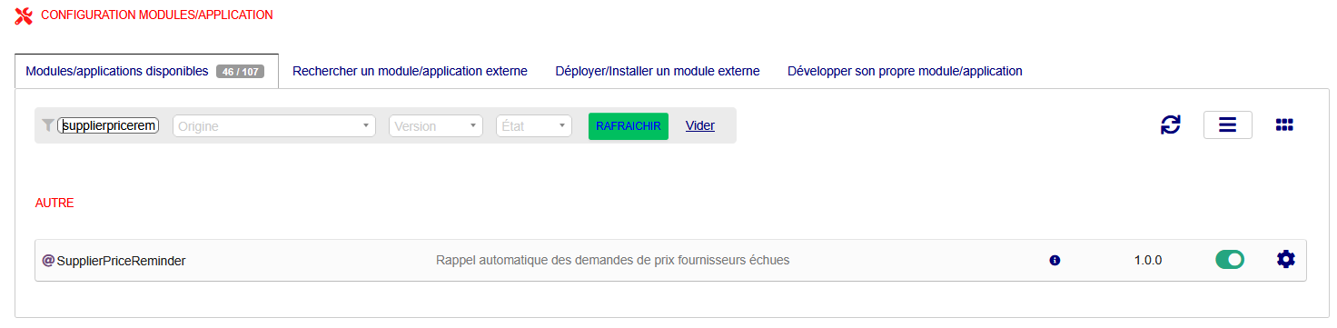Switch to grid tile view icon
This screenshot has height=328, width=1337.
pyautogui.click(x=1284, y=125)
